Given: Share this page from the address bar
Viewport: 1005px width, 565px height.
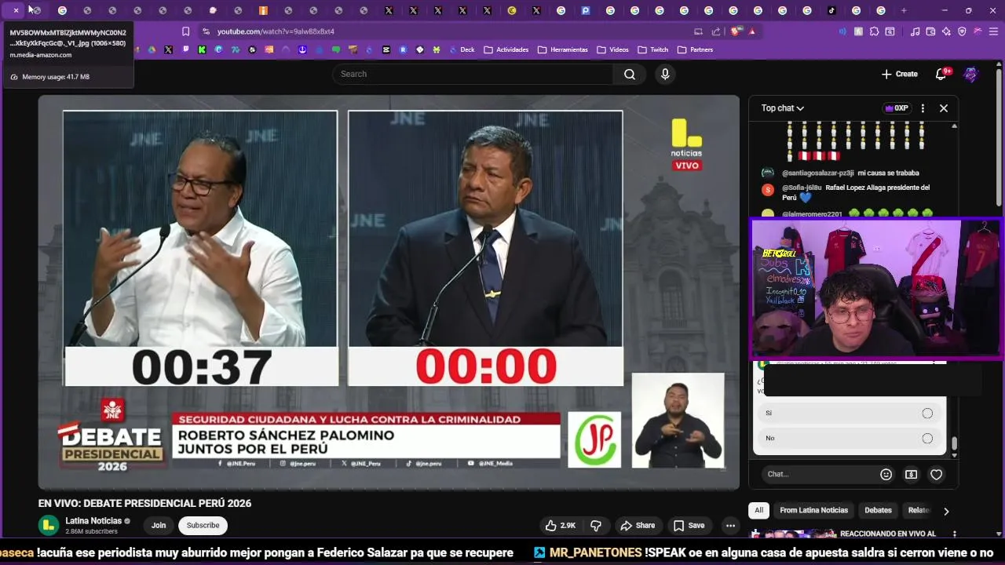Looking at the screenshot, I should coord(715,31).
